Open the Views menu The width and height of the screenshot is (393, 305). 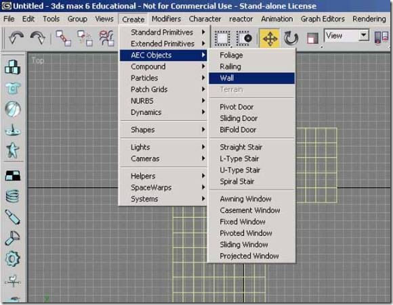pyautogui.click(x=104, y=19)
